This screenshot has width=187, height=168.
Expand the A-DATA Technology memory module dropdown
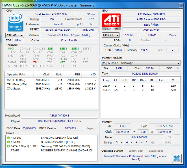click(141, 63)
